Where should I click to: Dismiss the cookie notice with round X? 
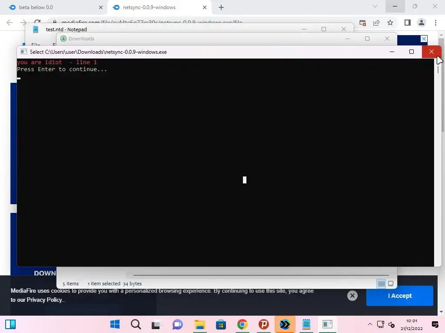coord(352,296)
